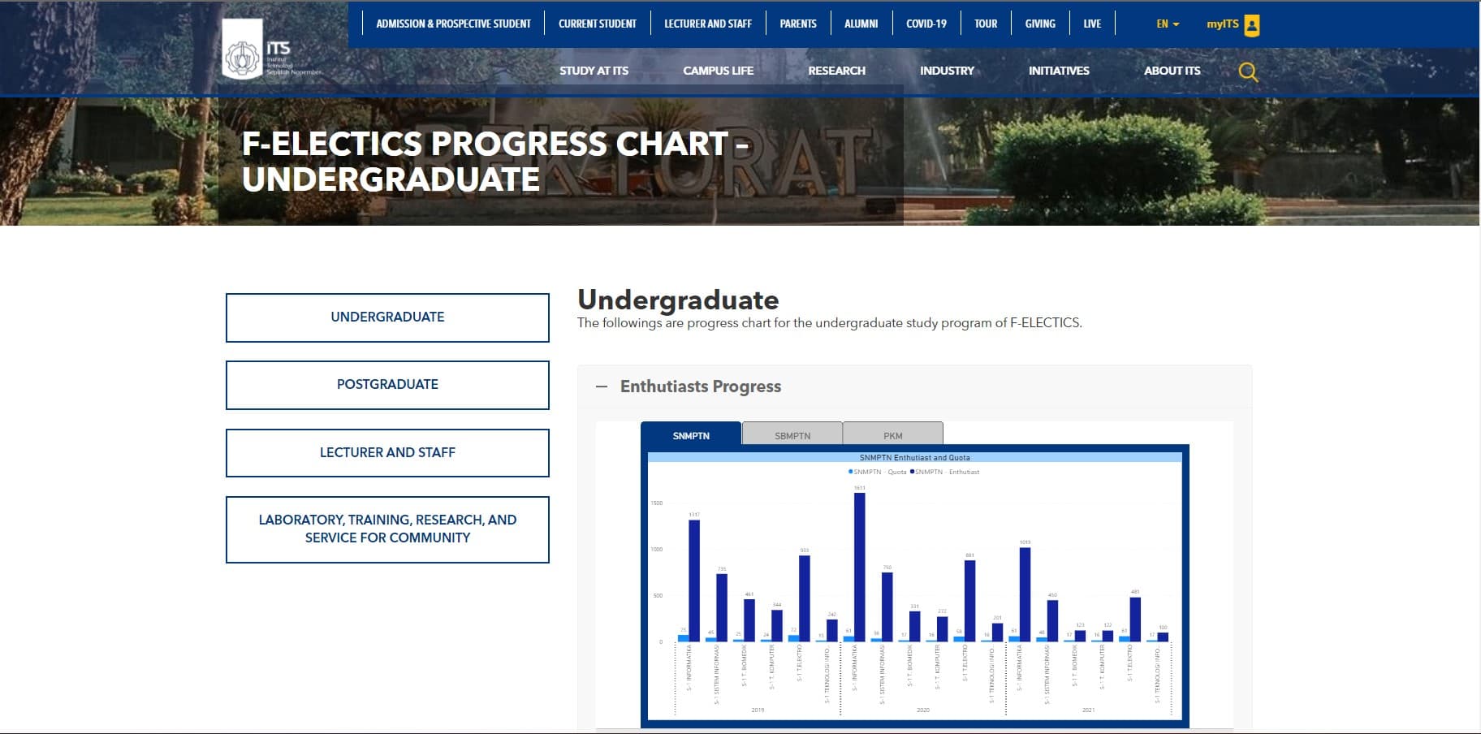Screen dimensions: 1481x734
Task: Open the EN language dropdown
Action: (1168, 24)
